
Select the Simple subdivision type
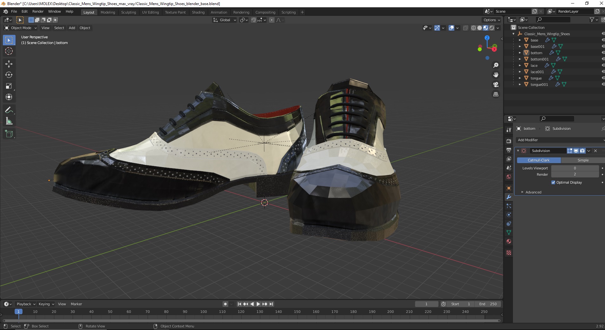point(582,160)
